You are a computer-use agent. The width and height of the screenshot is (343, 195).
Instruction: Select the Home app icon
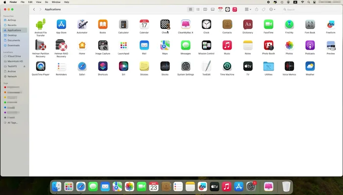coord(82,45)
